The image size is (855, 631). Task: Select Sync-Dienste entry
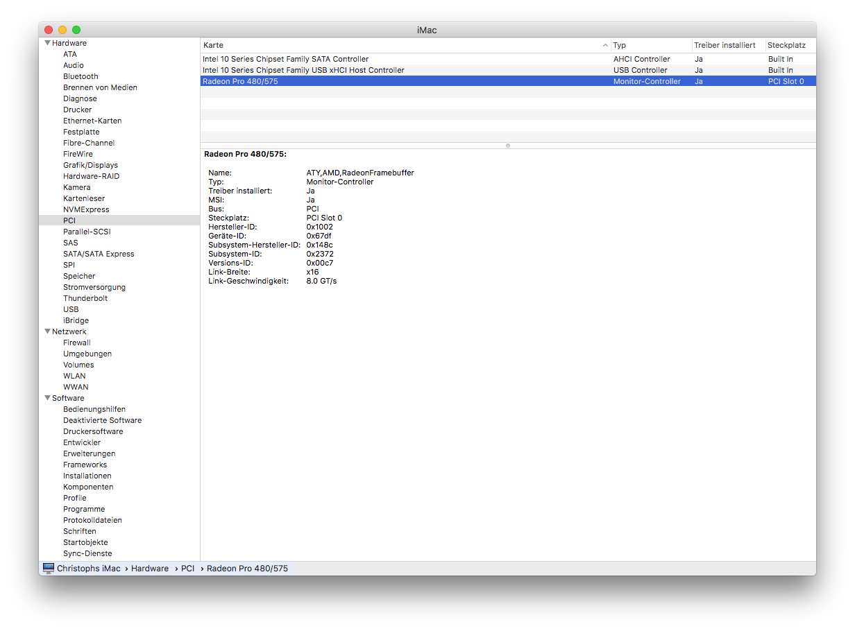pyautogui.click(x=87, y=553)
